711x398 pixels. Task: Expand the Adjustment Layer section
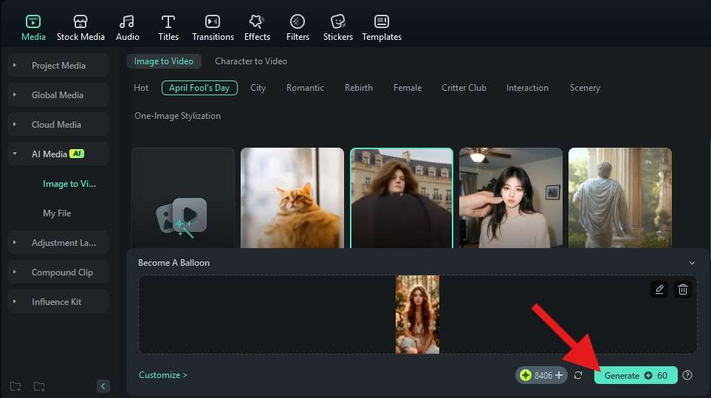click(15, 242)
